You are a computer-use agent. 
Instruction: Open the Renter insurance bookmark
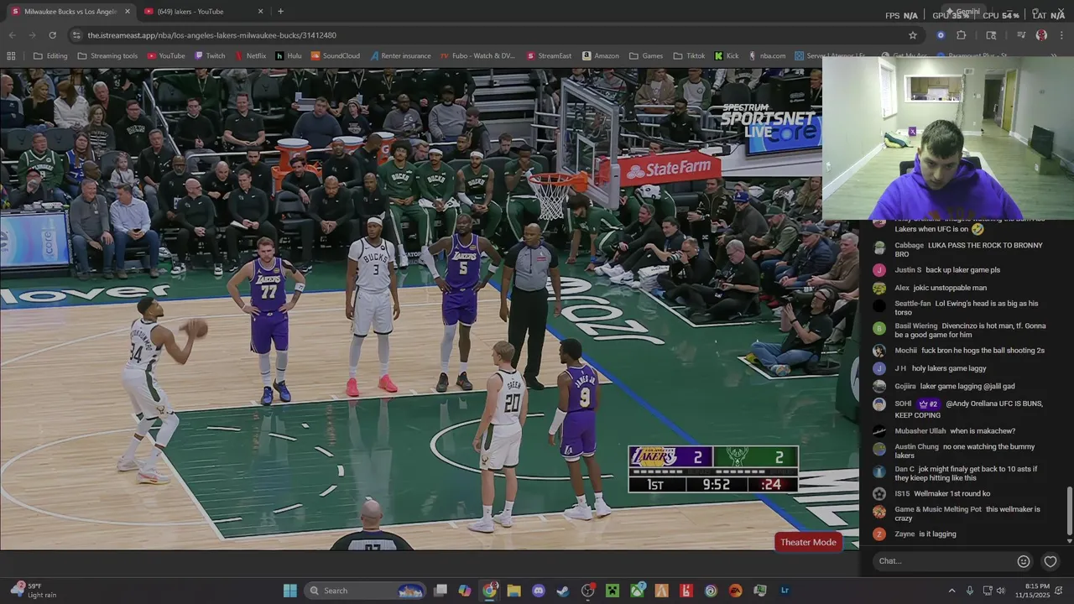tap(400, 56)
